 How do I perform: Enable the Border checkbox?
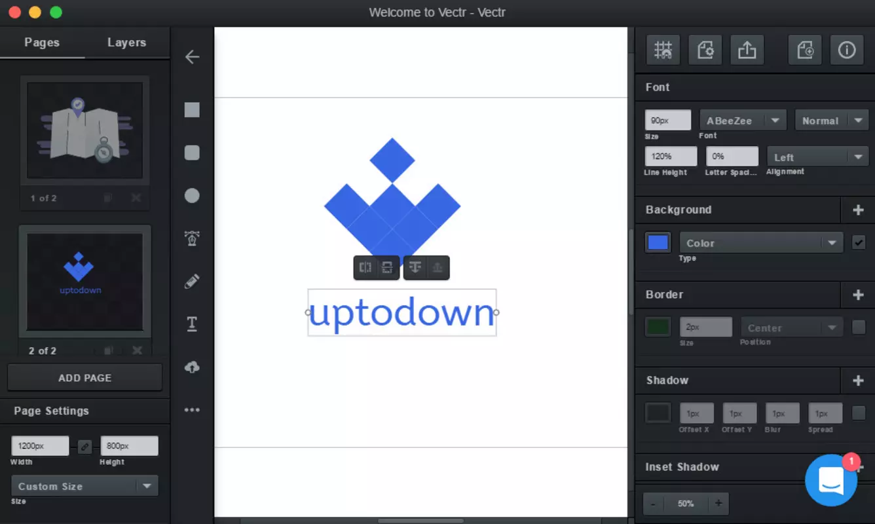tap(859, 327)
